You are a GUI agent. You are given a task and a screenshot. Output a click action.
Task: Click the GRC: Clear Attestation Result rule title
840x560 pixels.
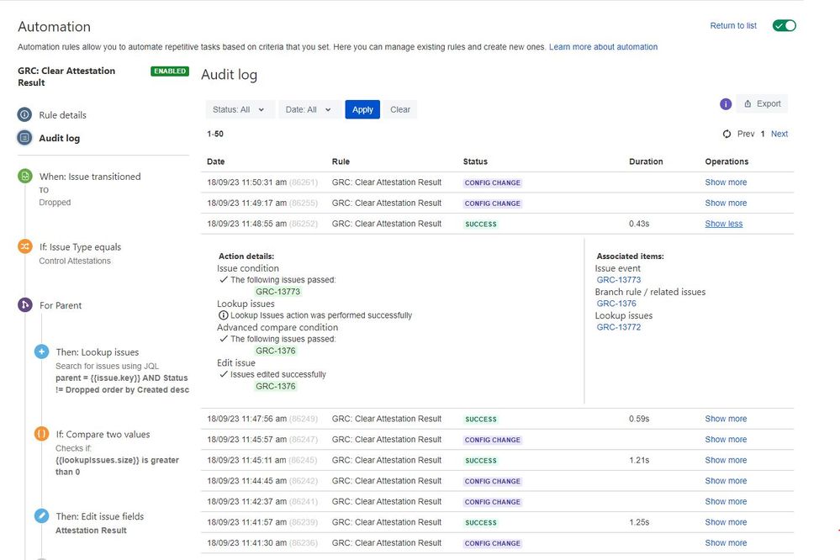tap(66, 77)
